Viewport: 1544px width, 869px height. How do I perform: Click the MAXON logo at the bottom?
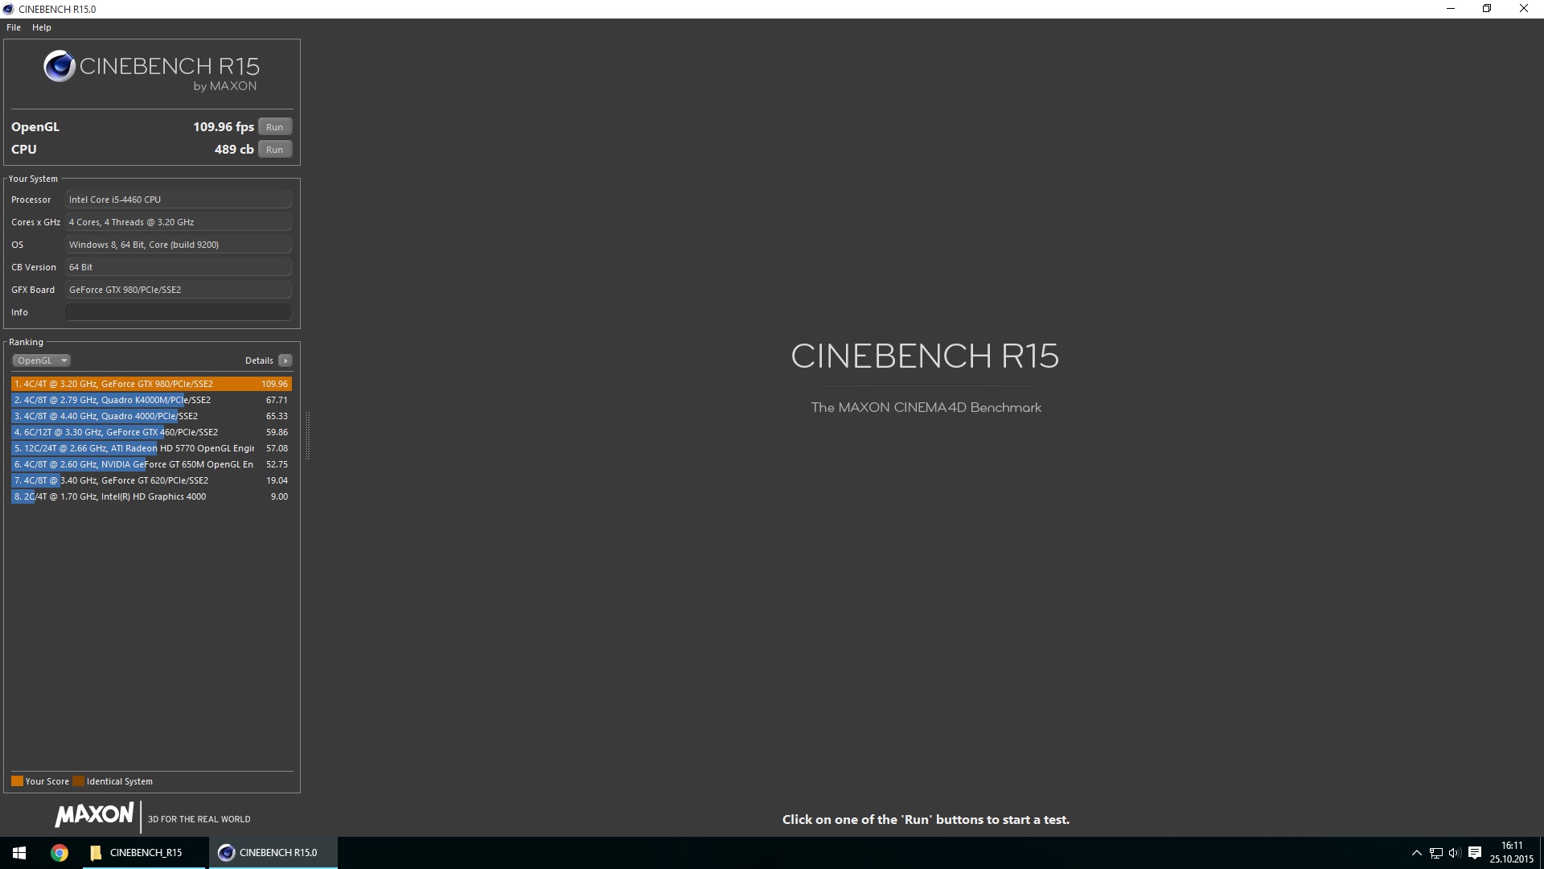pyautogui.click(x=94, y=815)
